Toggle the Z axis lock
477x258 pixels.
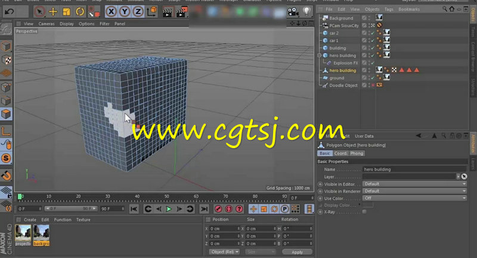[138, 12]
